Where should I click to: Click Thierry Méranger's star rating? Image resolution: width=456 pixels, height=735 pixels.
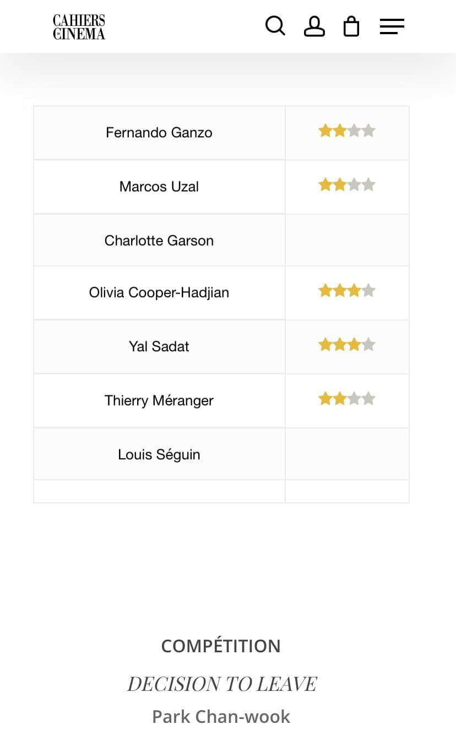[347, 399]
